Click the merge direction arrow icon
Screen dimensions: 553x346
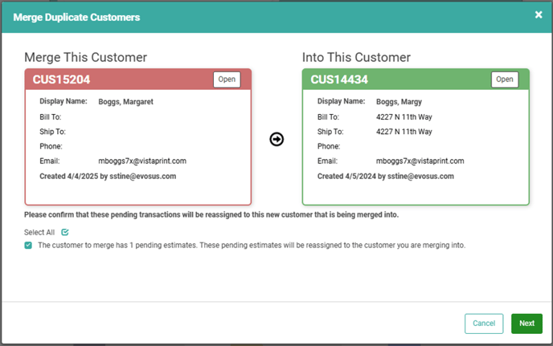pos(276,139)
